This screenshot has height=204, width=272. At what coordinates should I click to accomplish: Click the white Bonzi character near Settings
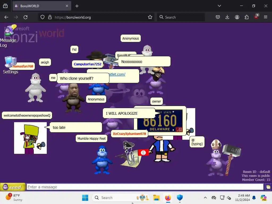35,88
